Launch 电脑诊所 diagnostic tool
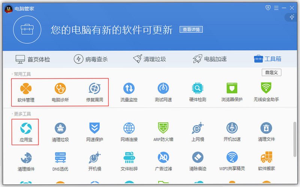300x187 pixels. click(60, 92)
